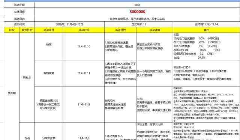Click the cell starting 1.活动流量引入
Viewport: 240px width, 140px height.
(x=120, y=131)
